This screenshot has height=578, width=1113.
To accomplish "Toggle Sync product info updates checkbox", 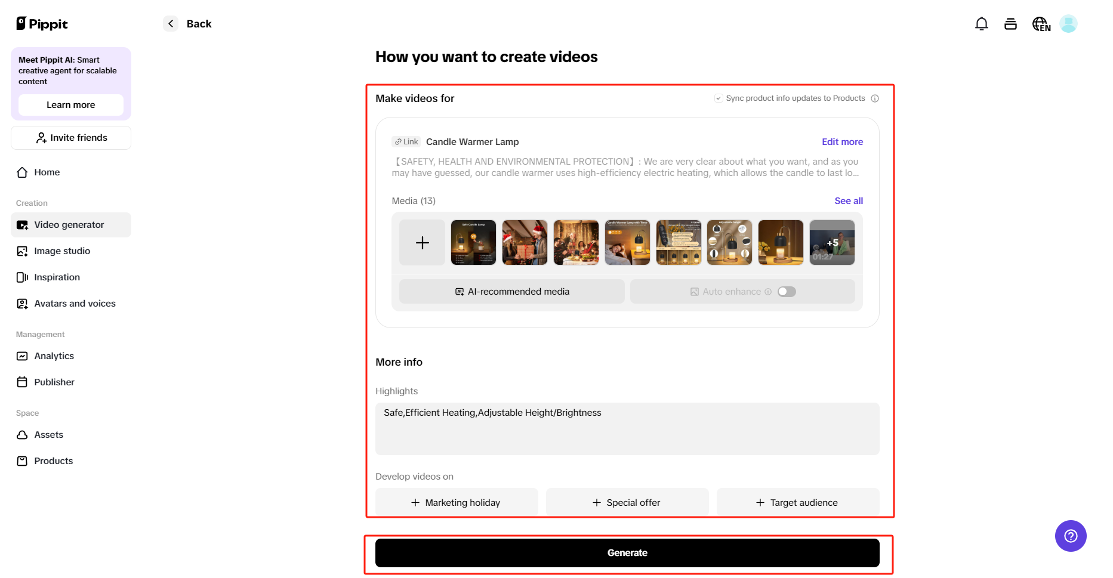I will [719, 98].
